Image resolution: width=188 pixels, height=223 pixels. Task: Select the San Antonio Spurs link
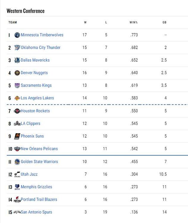pos(36,212)
